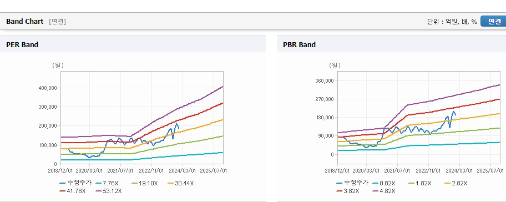Screen dimensions: 506x202
Task: Toggle 수정주가 series in PBR Band legend
Action: (352, 183)
